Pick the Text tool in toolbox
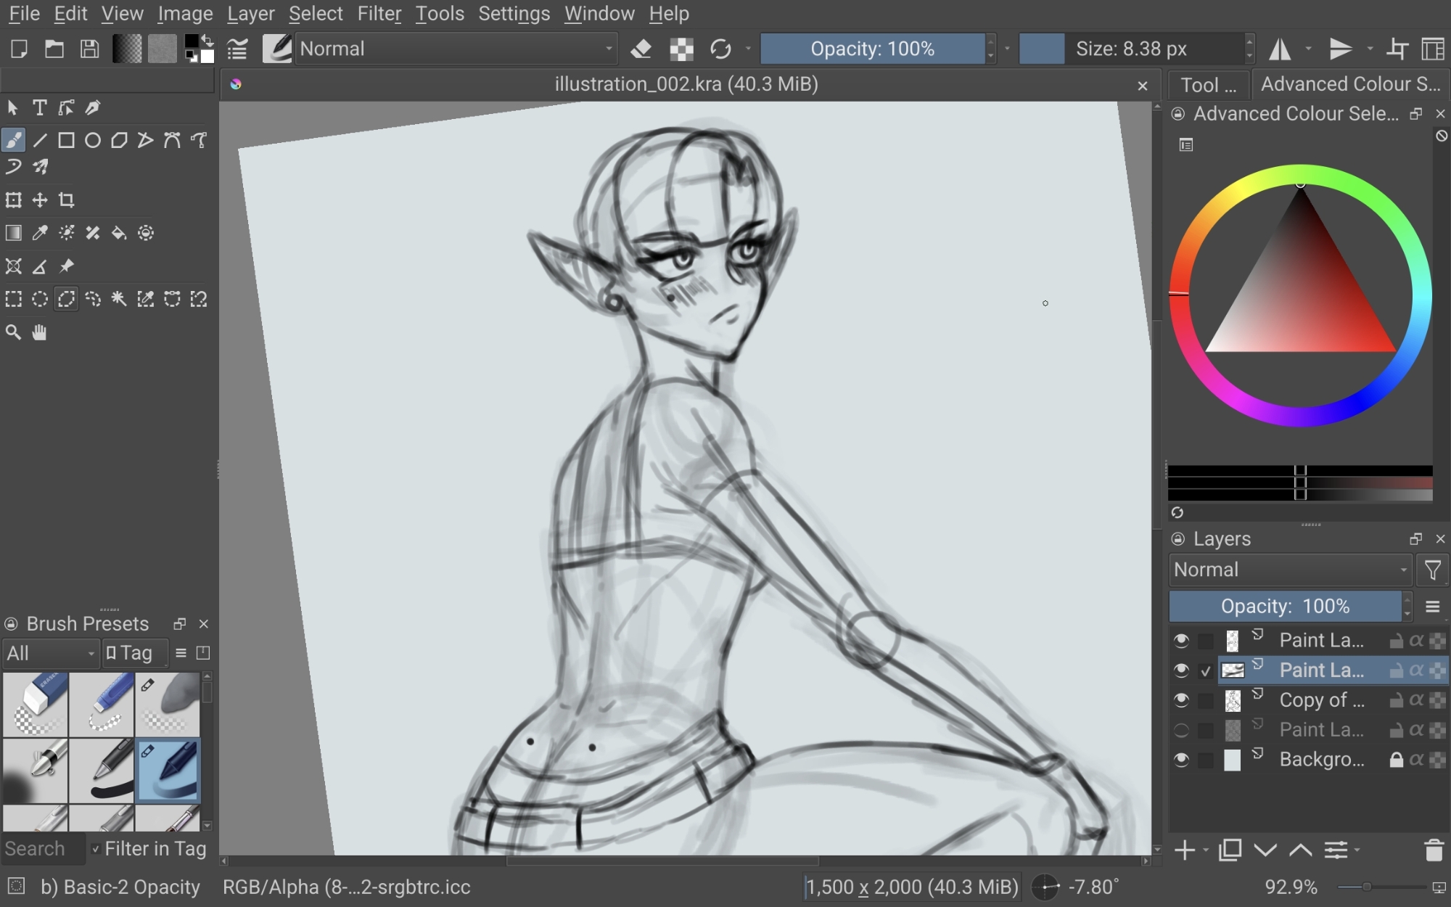Screen dimensions: 1451x907 coord(40,108)
